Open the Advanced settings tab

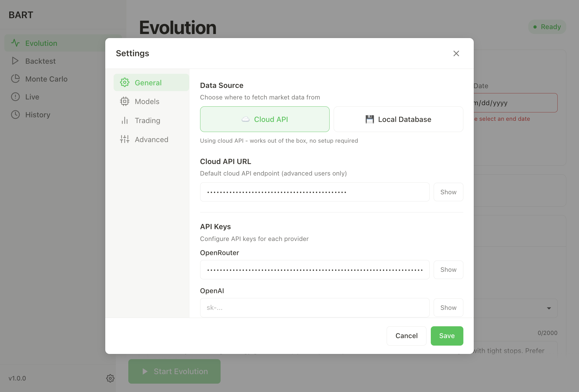151,140
